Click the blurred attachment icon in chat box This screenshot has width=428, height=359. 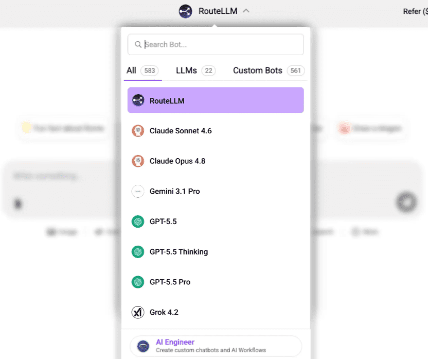click(18, 204)
